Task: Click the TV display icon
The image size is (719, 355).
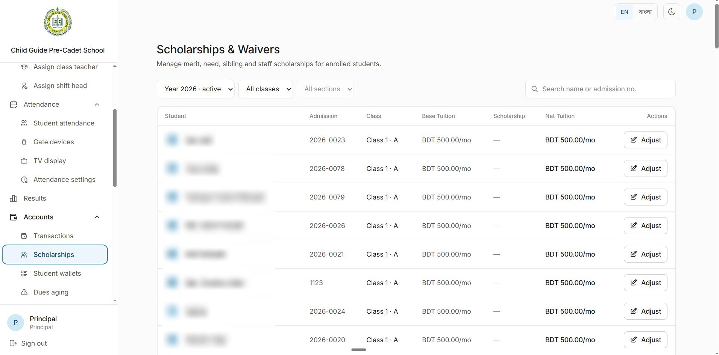Action: click(24, 161)
